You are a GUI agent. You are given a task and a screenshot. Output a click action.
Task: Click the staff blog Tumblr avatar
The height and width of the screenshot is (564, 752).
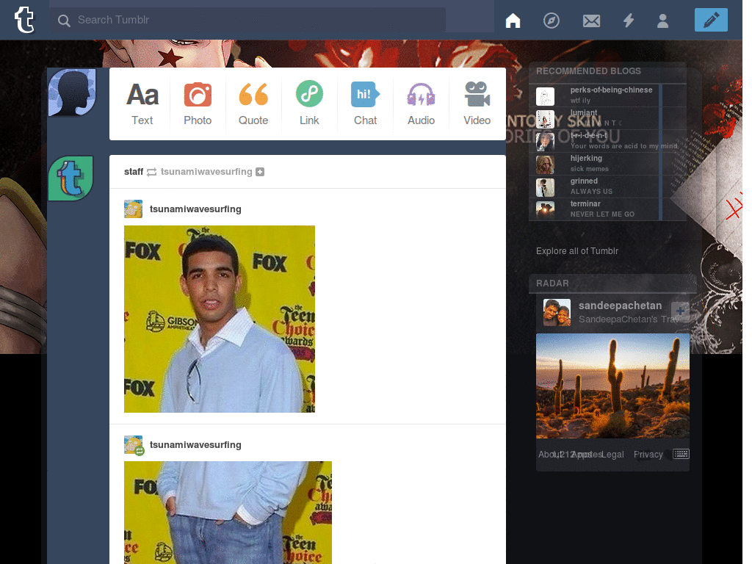(71, 178)
